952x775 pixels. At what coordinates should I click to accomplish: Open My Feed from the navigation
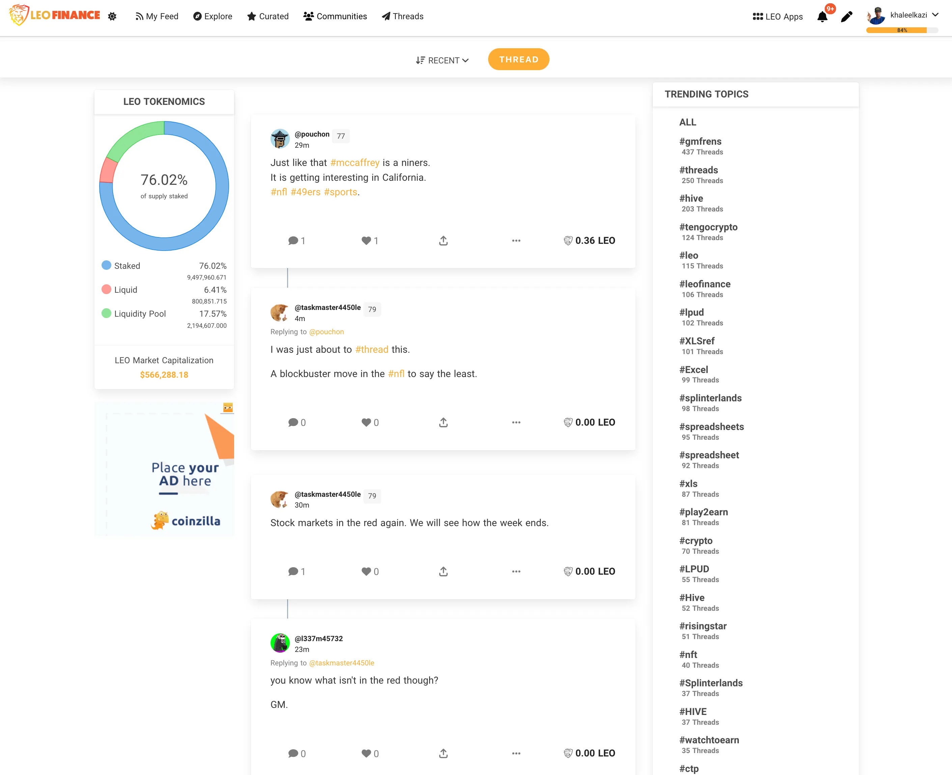click(x=157, y=16)
